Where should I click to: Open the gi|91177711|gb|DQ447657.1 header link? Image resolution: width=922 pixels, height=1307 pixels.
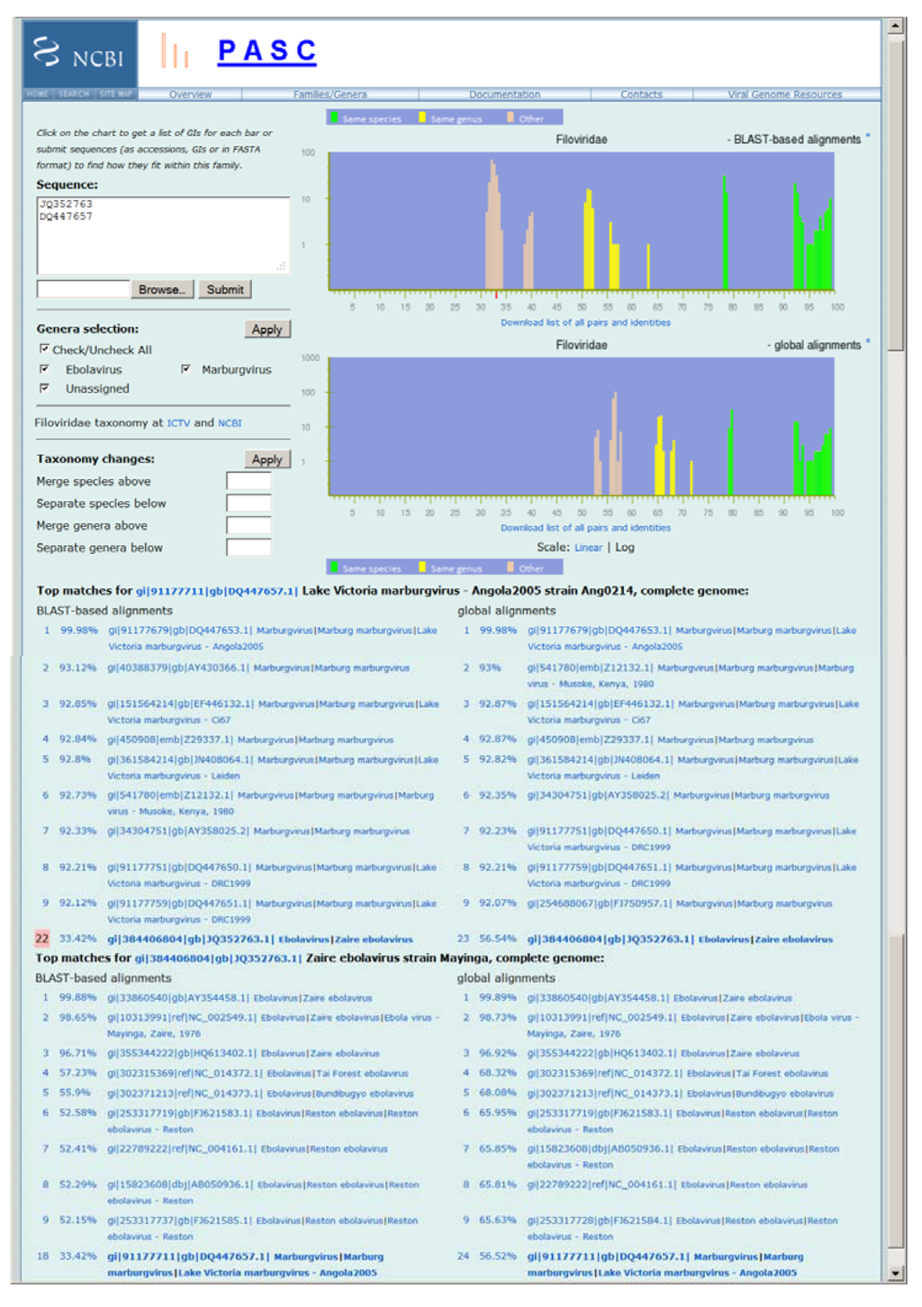(x=216, y=591)
